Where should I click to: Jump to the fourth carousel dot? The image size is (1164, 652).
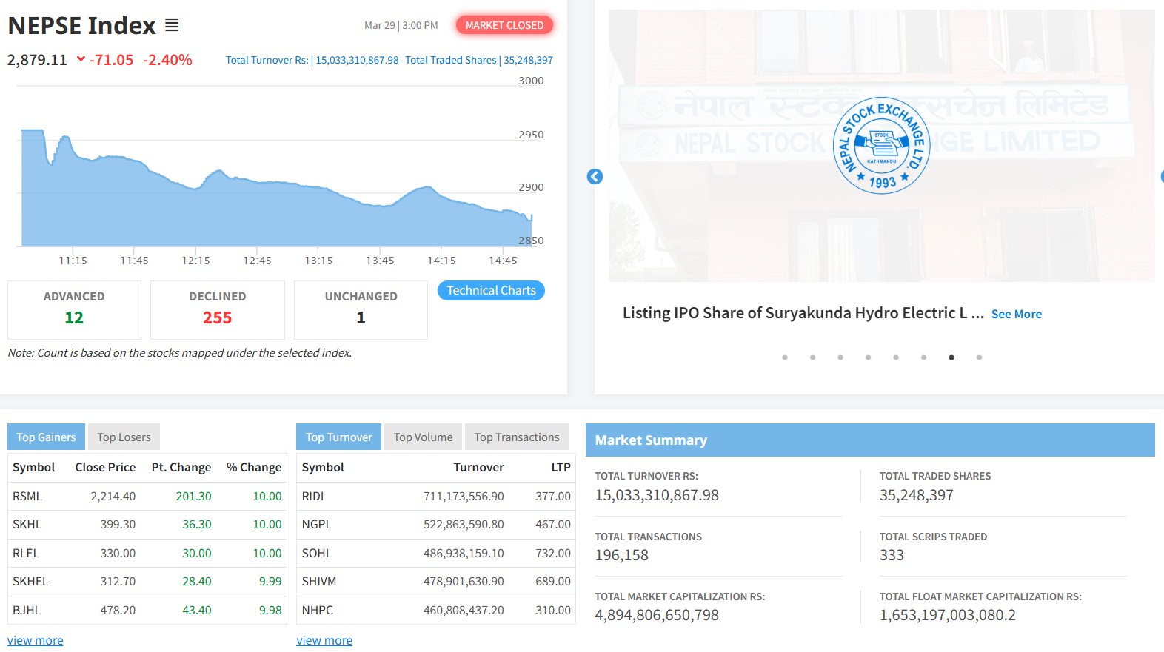[868, 357]
